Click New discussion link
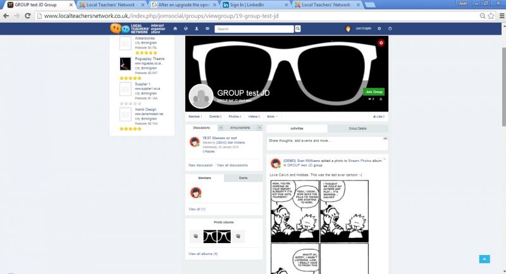Screen dimensions: 506x274 click(x=201, y=165)
